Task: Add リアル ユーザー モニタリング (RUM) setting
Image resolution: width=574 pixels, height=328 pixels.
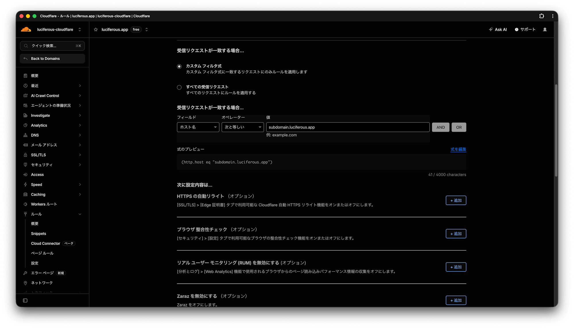Action: pyautogui.click(x=456, y=267)
